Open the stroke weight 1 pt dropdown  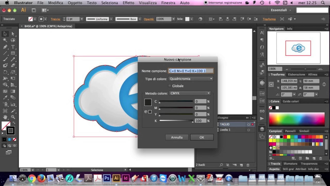click(x=82, y=19)
